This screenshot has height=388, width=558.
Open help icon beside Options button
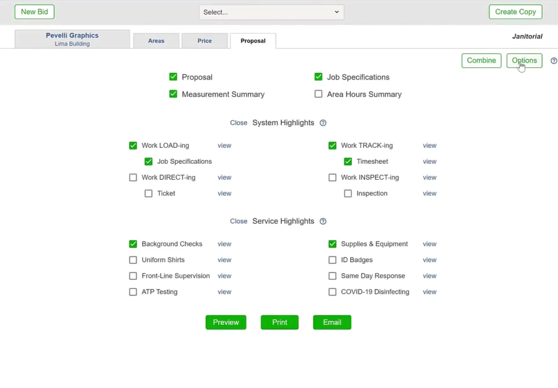(x=553, y=61)
